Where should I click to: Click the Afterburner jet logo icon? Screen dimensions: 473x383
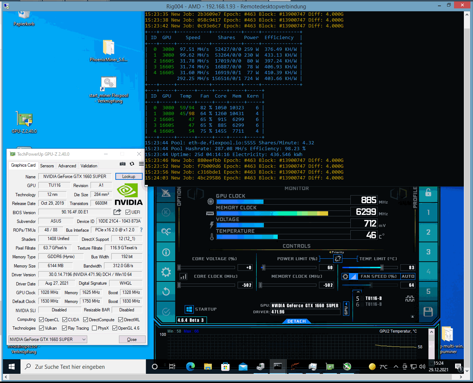point(166,193)
